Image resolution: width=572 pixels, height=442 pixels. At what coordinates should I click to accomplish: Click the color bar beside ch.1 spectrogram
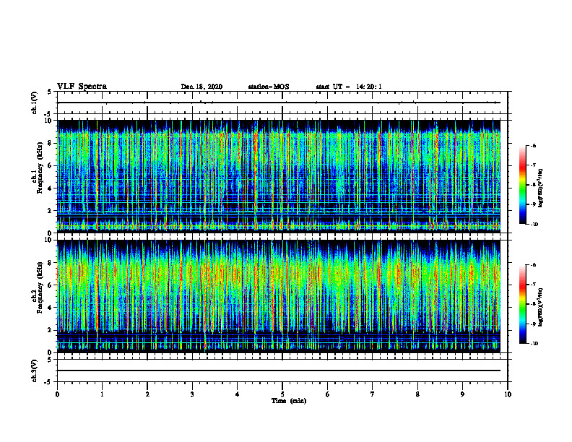(x=523, y=185)
